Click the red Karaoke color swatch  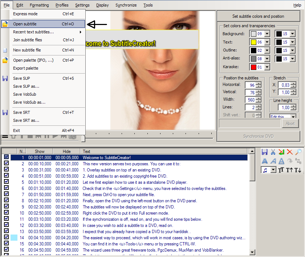tap(253, 67)
